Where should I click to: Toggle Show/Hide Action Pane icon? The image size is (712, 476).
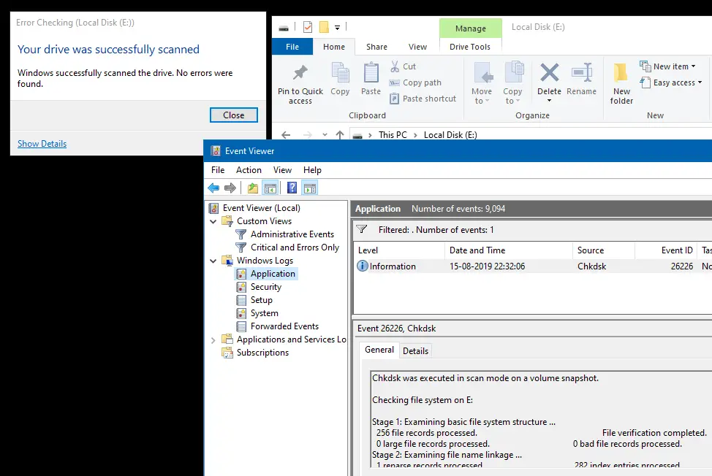pos(310,188)
